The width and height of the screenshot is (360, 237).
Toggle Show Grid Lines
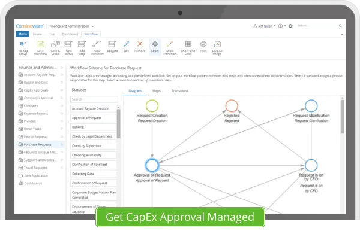point(188,48)
